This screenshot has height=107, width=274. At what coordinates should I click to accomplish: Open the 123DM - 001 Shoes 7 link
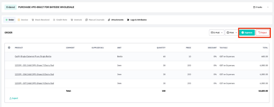34,65
